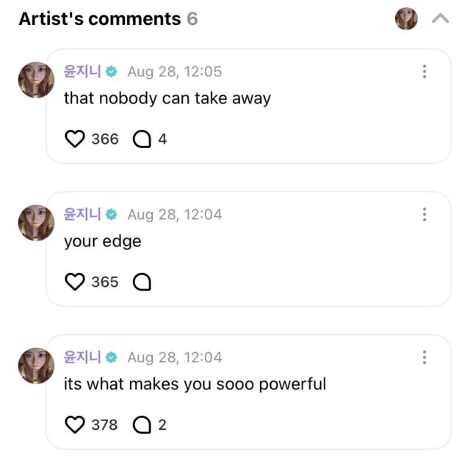Like the "its what makes you sooo powerful" comment
The height and width of the screenshot is (473, 470).
coord(75,425)
